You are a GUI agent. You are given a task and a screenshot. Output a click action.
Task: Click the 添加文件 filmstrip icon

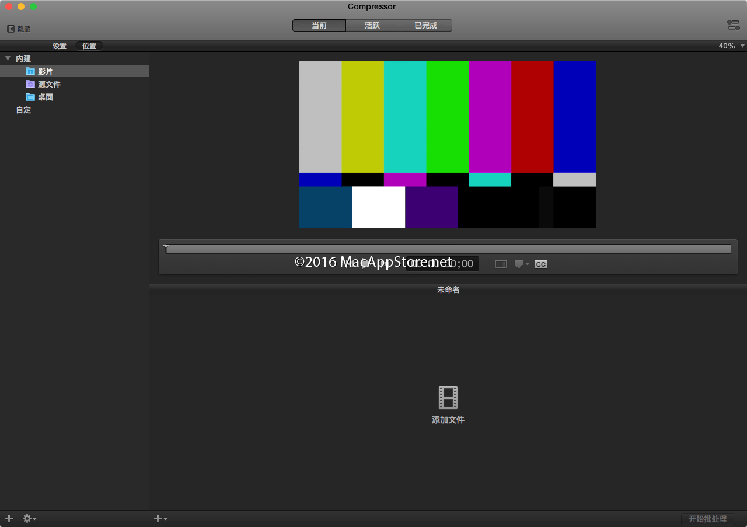coord(448,397)
